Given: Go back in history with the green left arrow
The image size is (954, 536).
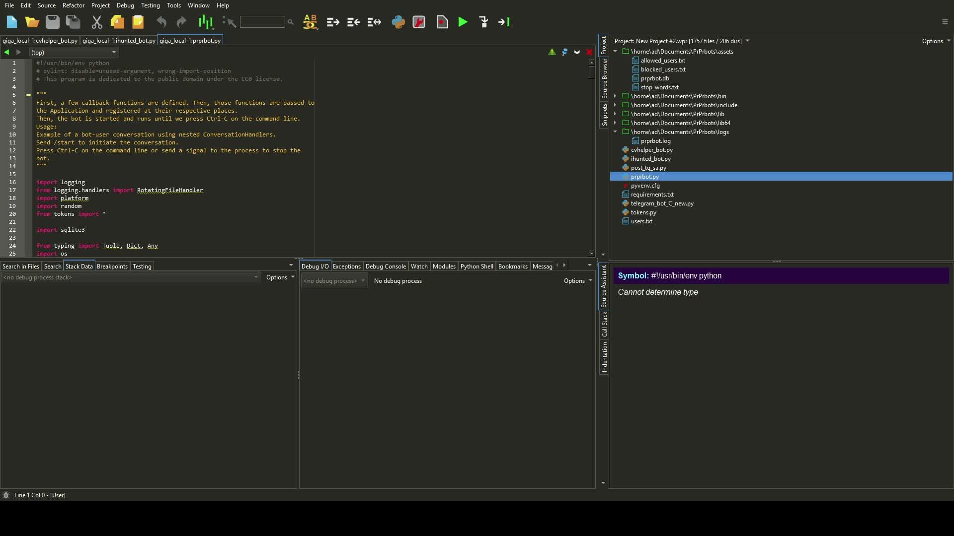Looking at the screenshot, I should pos(6,52).
